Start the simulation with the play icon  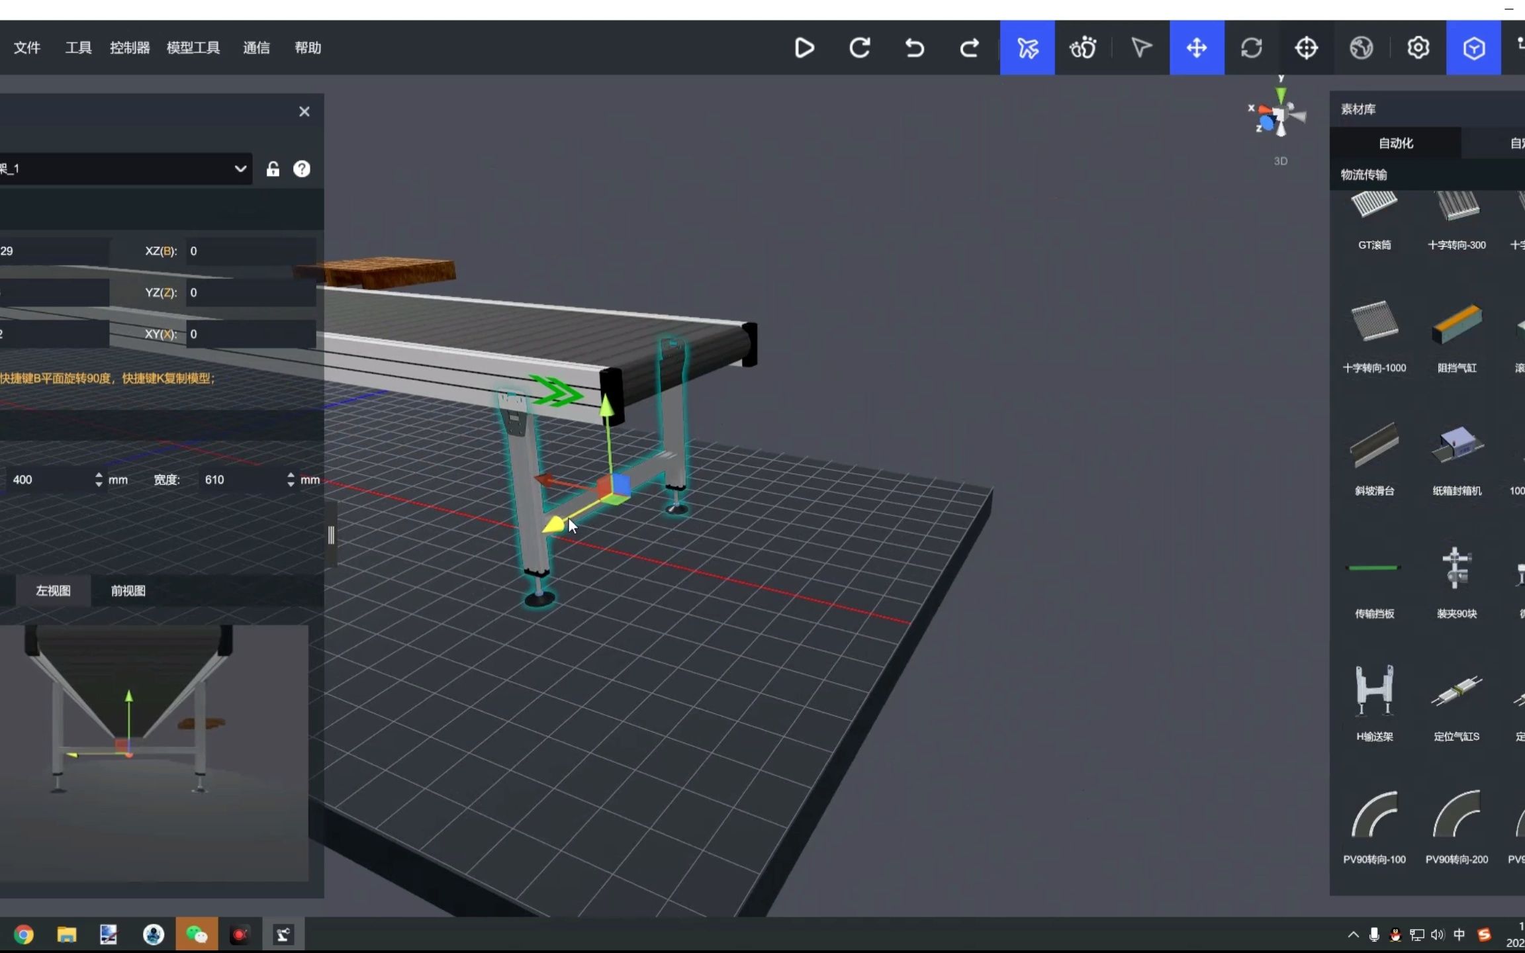pyautogui.click(x=804, y=48)
